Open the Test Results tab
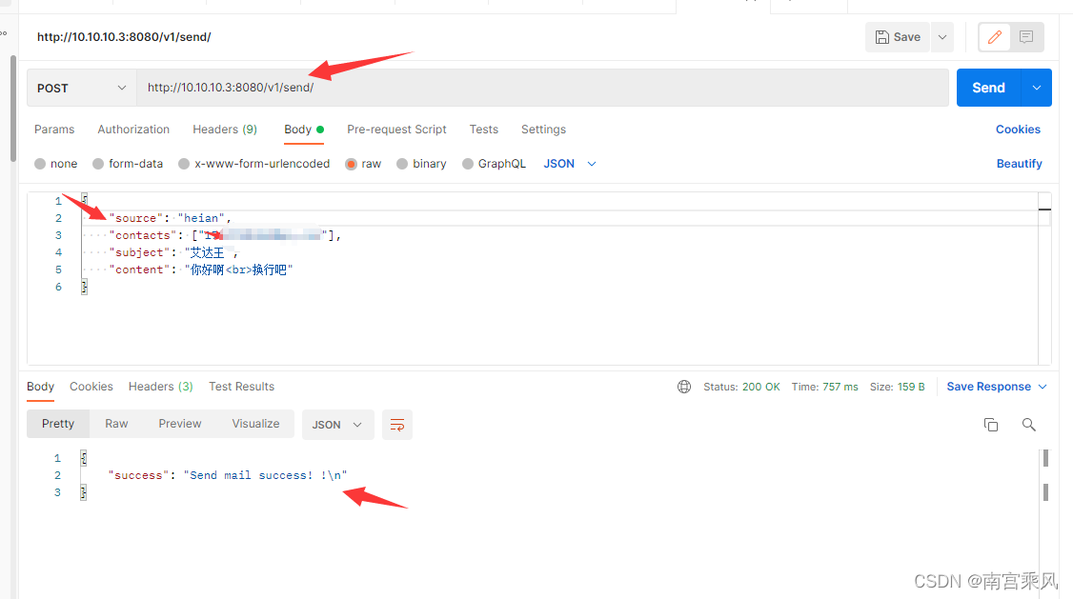Image resolution: width=1073 pixels, height=599 pixels. tap(241, 387)
